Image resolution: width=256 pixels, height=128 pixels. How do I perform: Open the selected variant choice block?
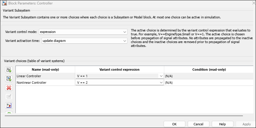point(9,105)
